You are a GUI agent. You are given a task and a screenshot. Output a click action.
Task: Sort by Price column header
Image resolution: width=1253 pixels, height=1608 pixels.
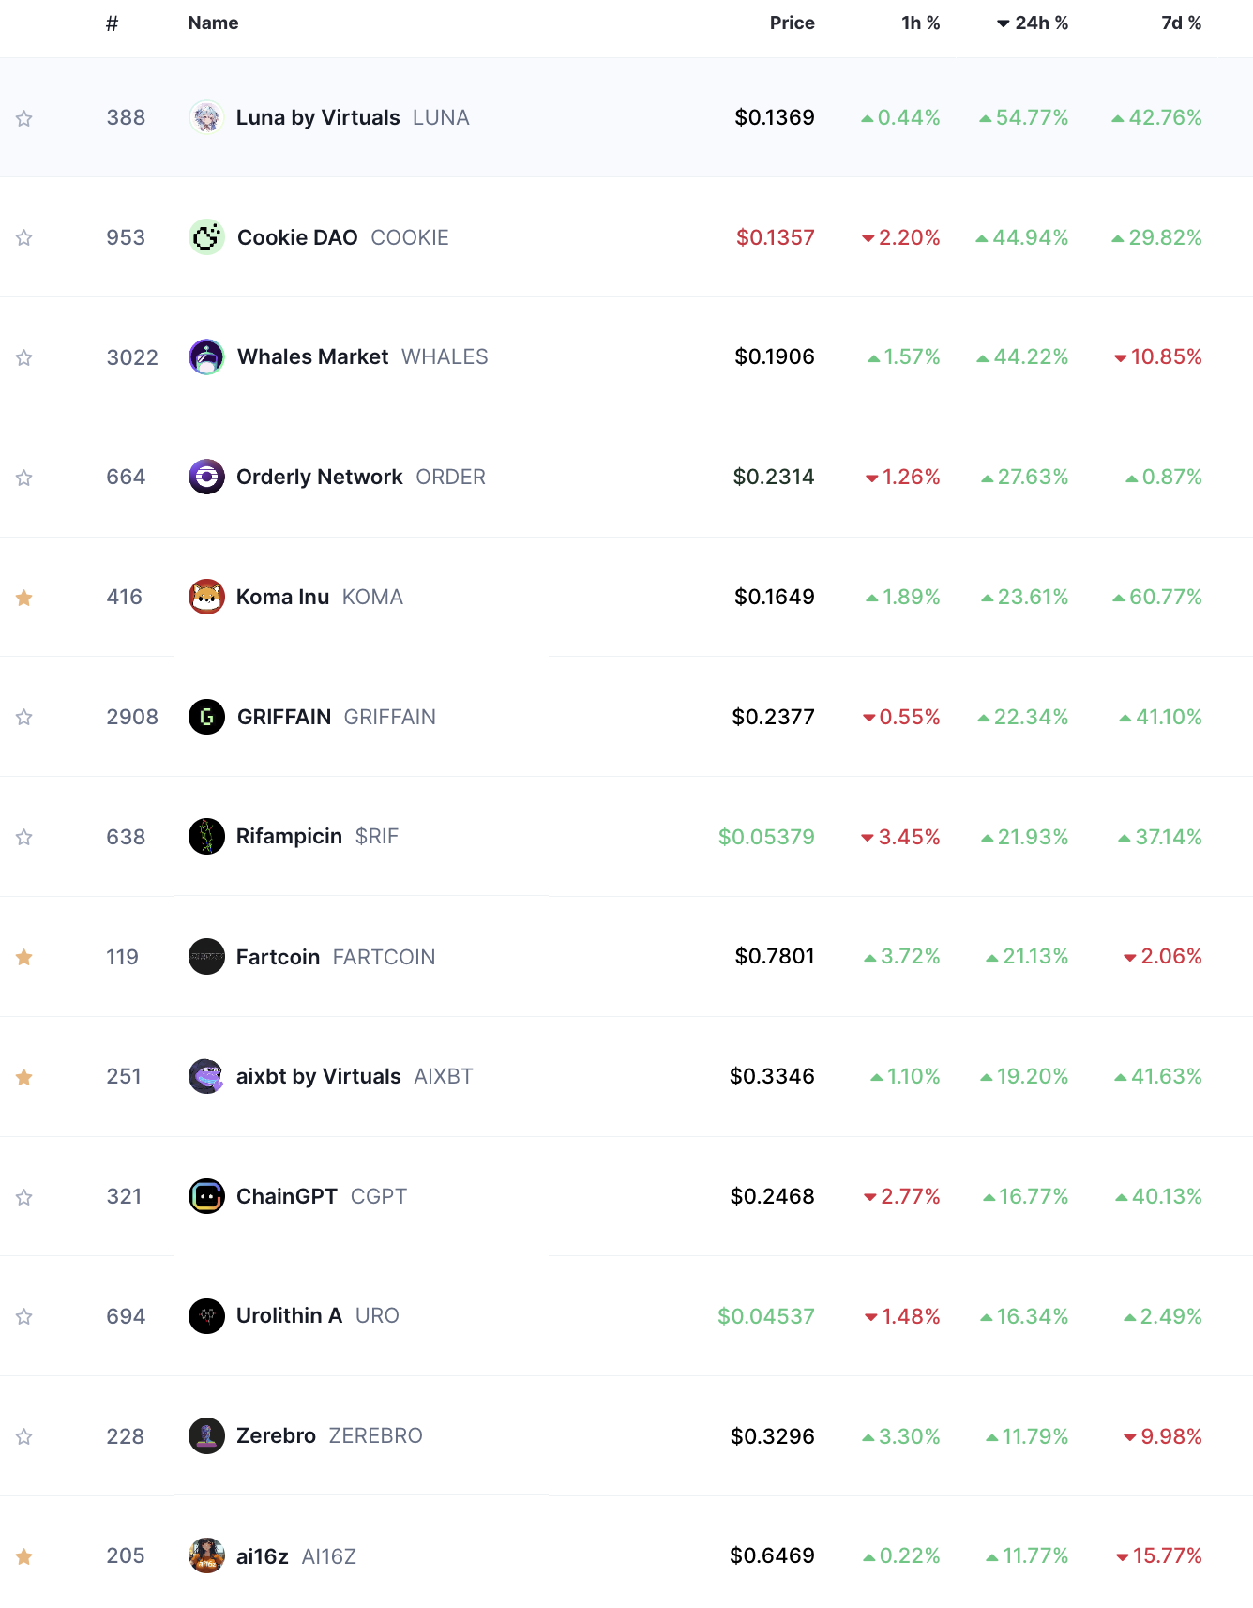793,23
